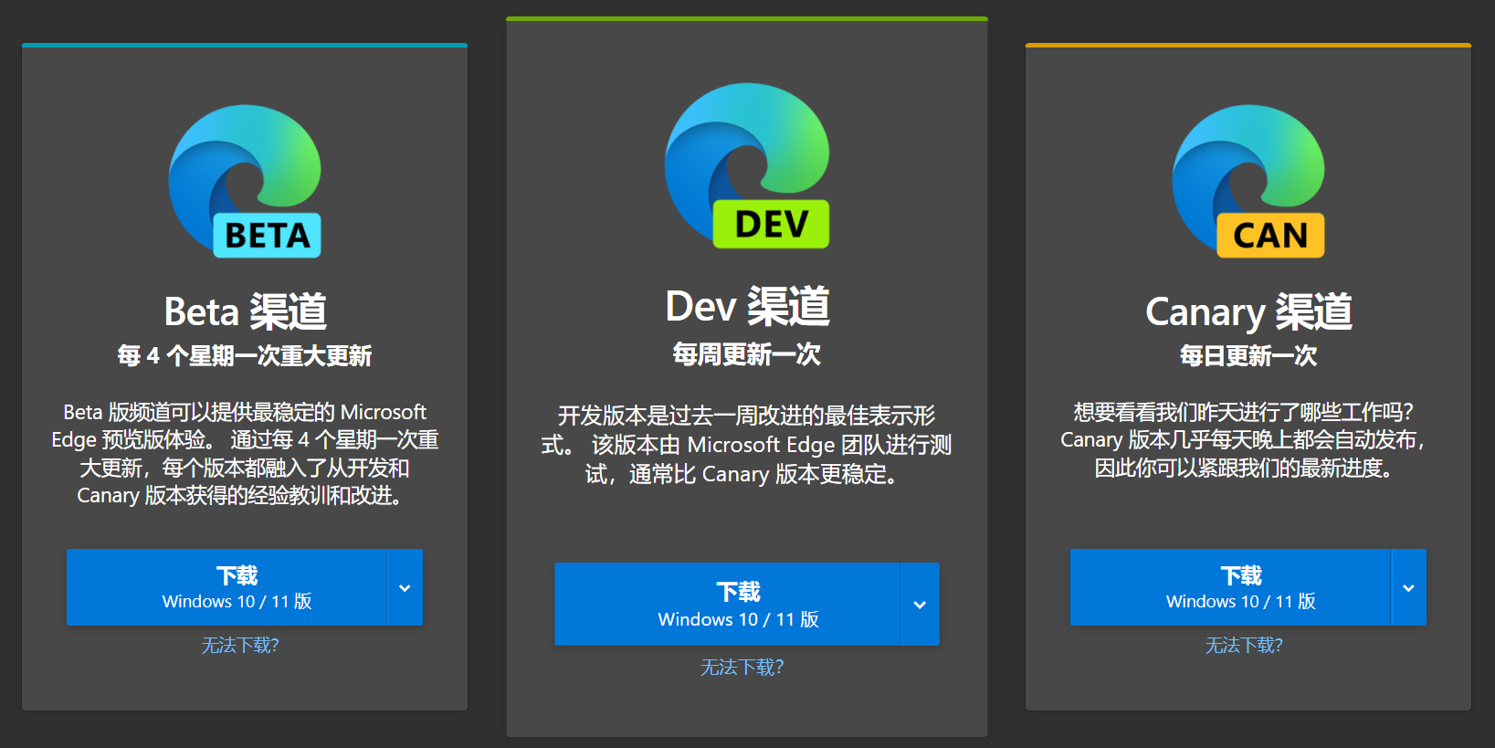Viewport: 1495px width, 748px height.
Task: Open '无法下载?' link under Beta
Action: click(240, 646)
